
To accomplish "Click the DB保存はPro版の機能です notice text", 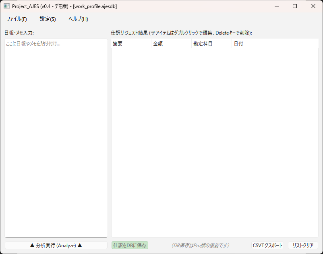I will click(x=200, y=245).
